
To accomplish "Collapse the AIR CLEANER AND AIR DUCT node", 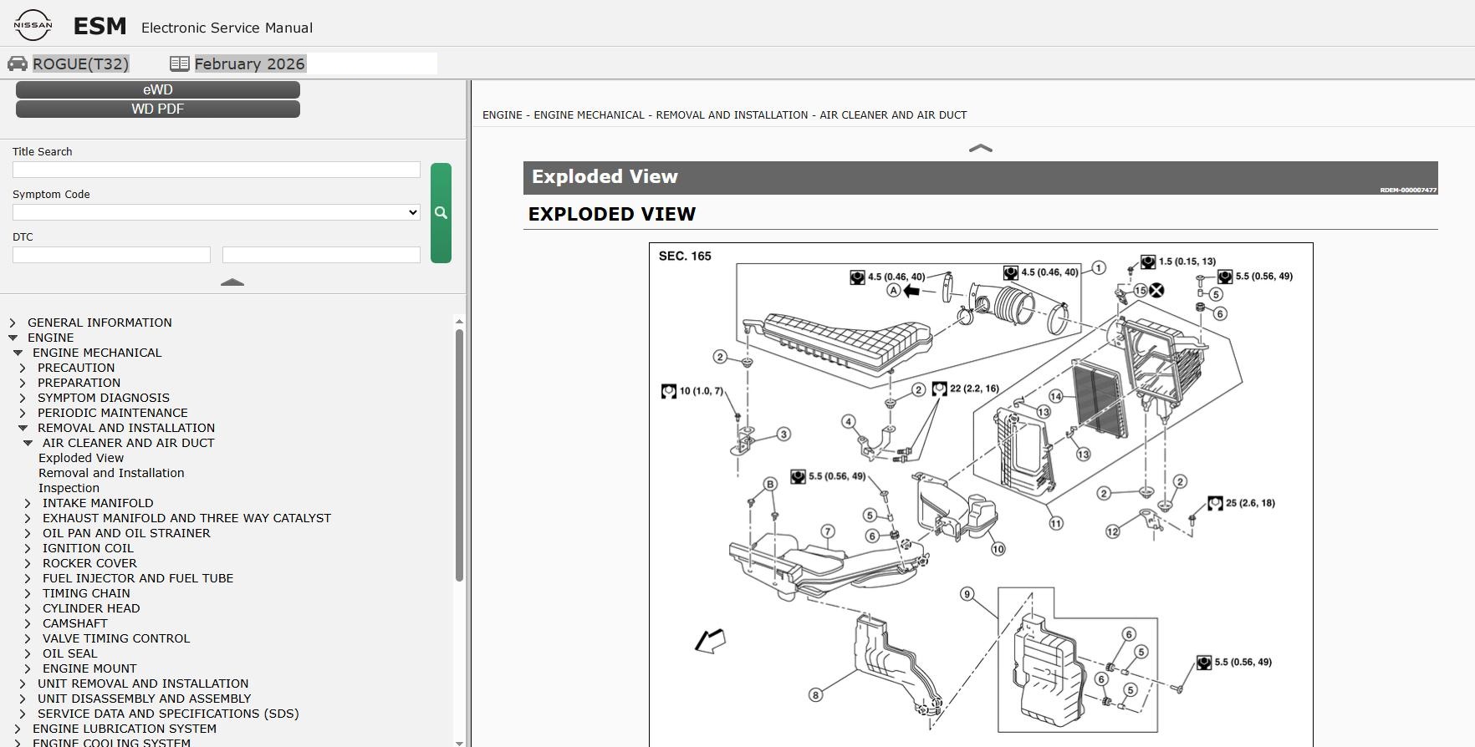I will coord(28,443).
